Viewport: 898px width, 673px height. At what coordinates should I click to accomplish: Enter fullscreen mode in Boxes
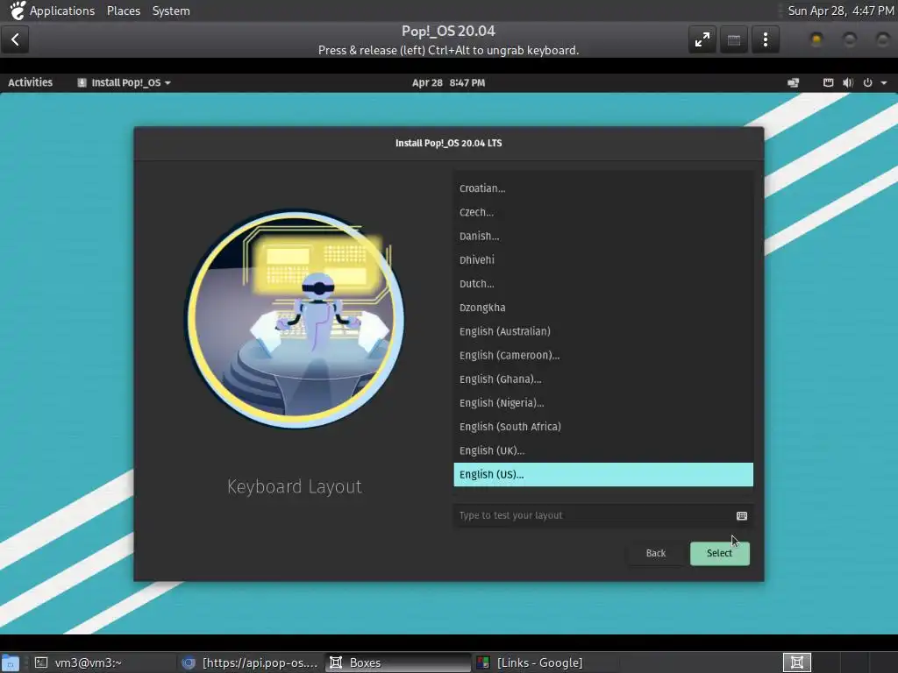pos(702,39)
